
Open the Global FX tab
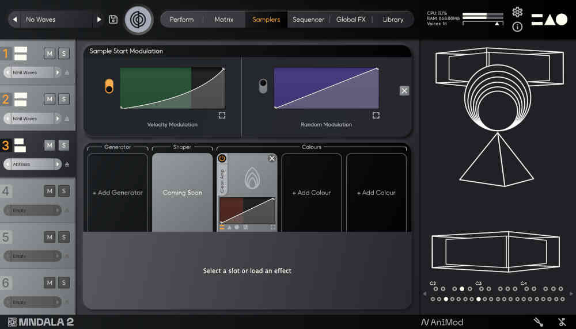[x=351, y=20]
